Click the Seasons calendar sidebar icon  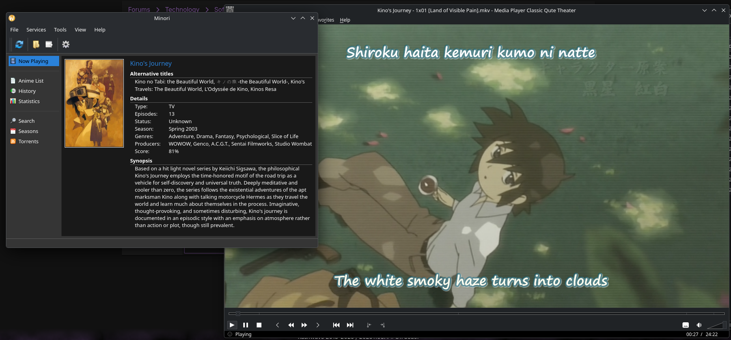[x=13, y=131]
